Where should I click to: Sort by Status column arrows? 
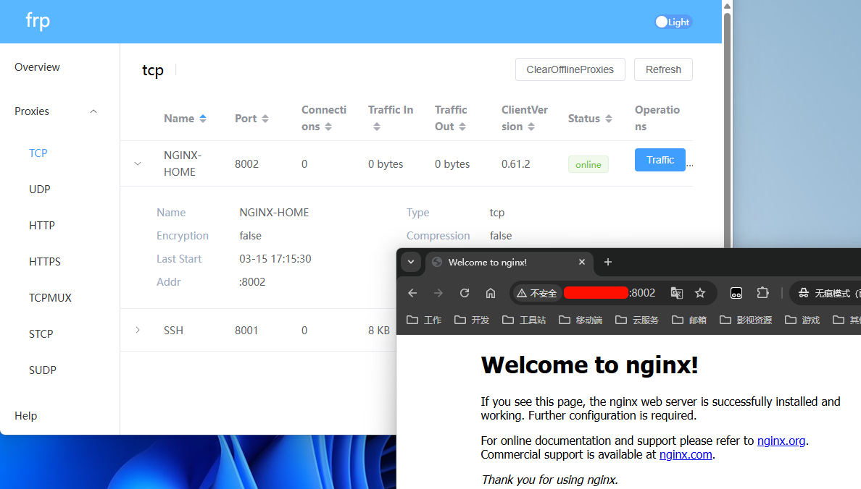(x=609, y=119)
